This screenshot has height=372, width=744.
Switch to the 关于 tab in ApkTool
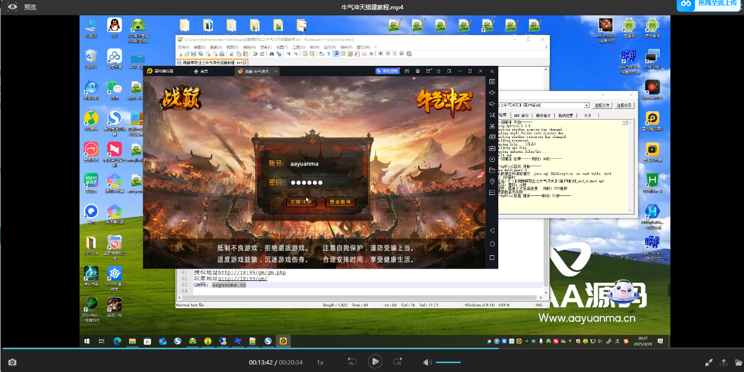click(587, 115)
